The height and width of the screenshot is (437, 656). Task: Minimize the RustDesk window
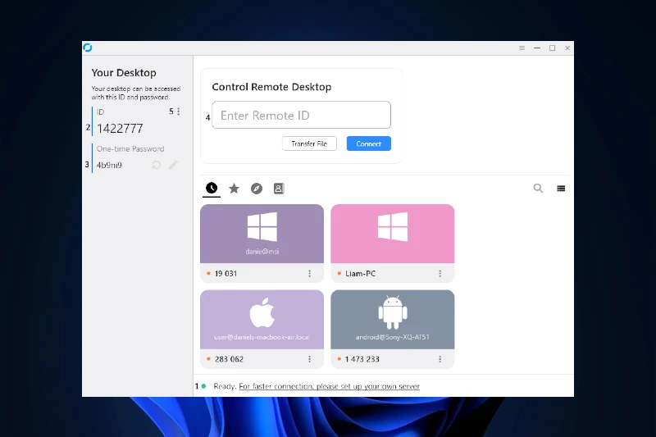tap(537, 48)
